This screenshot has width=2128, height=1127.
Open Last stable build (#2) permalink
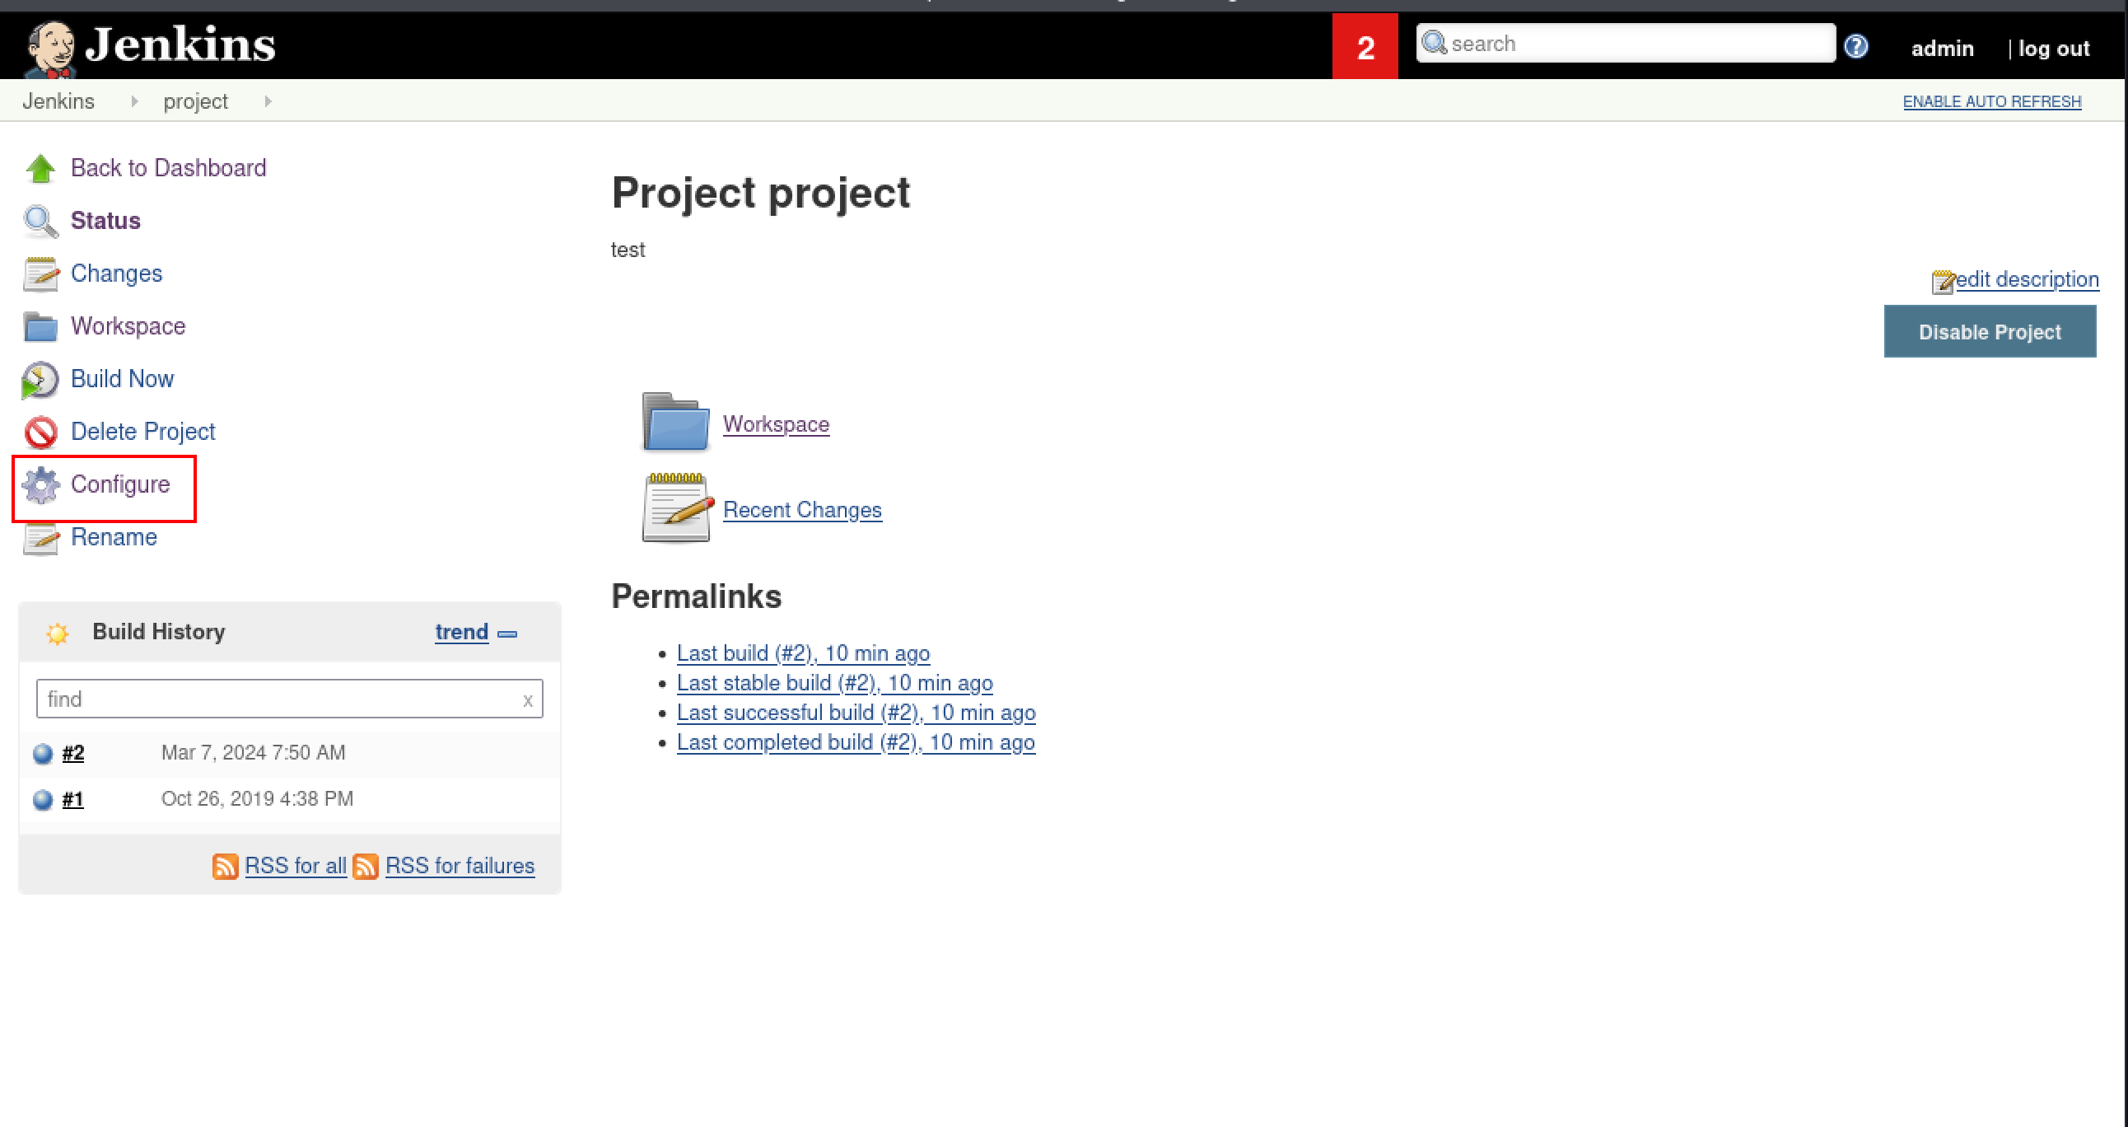click(x=833, y=682)
